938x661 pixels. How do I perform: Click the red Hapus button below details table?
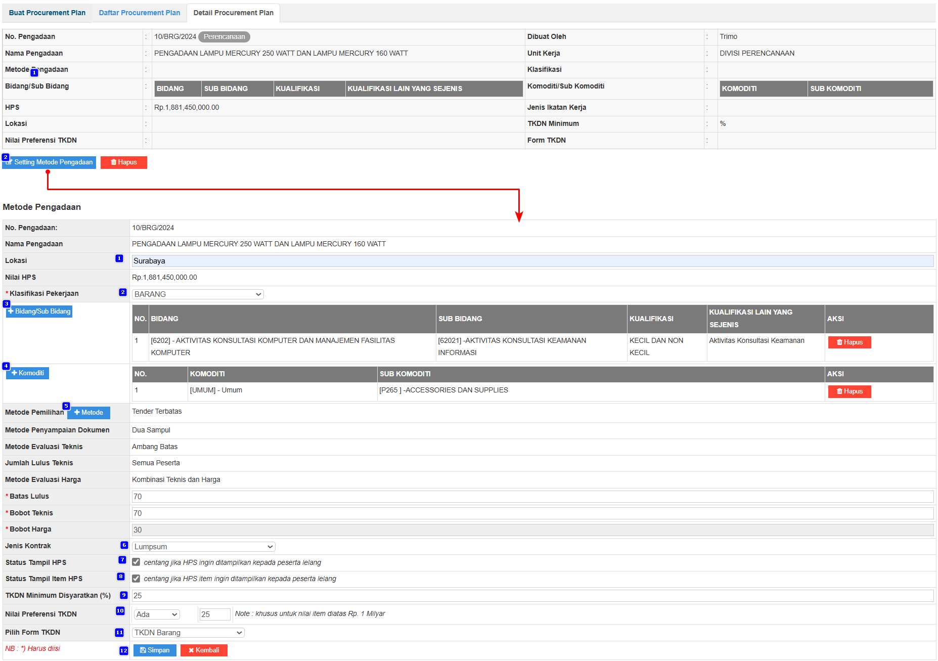(124, 162)
